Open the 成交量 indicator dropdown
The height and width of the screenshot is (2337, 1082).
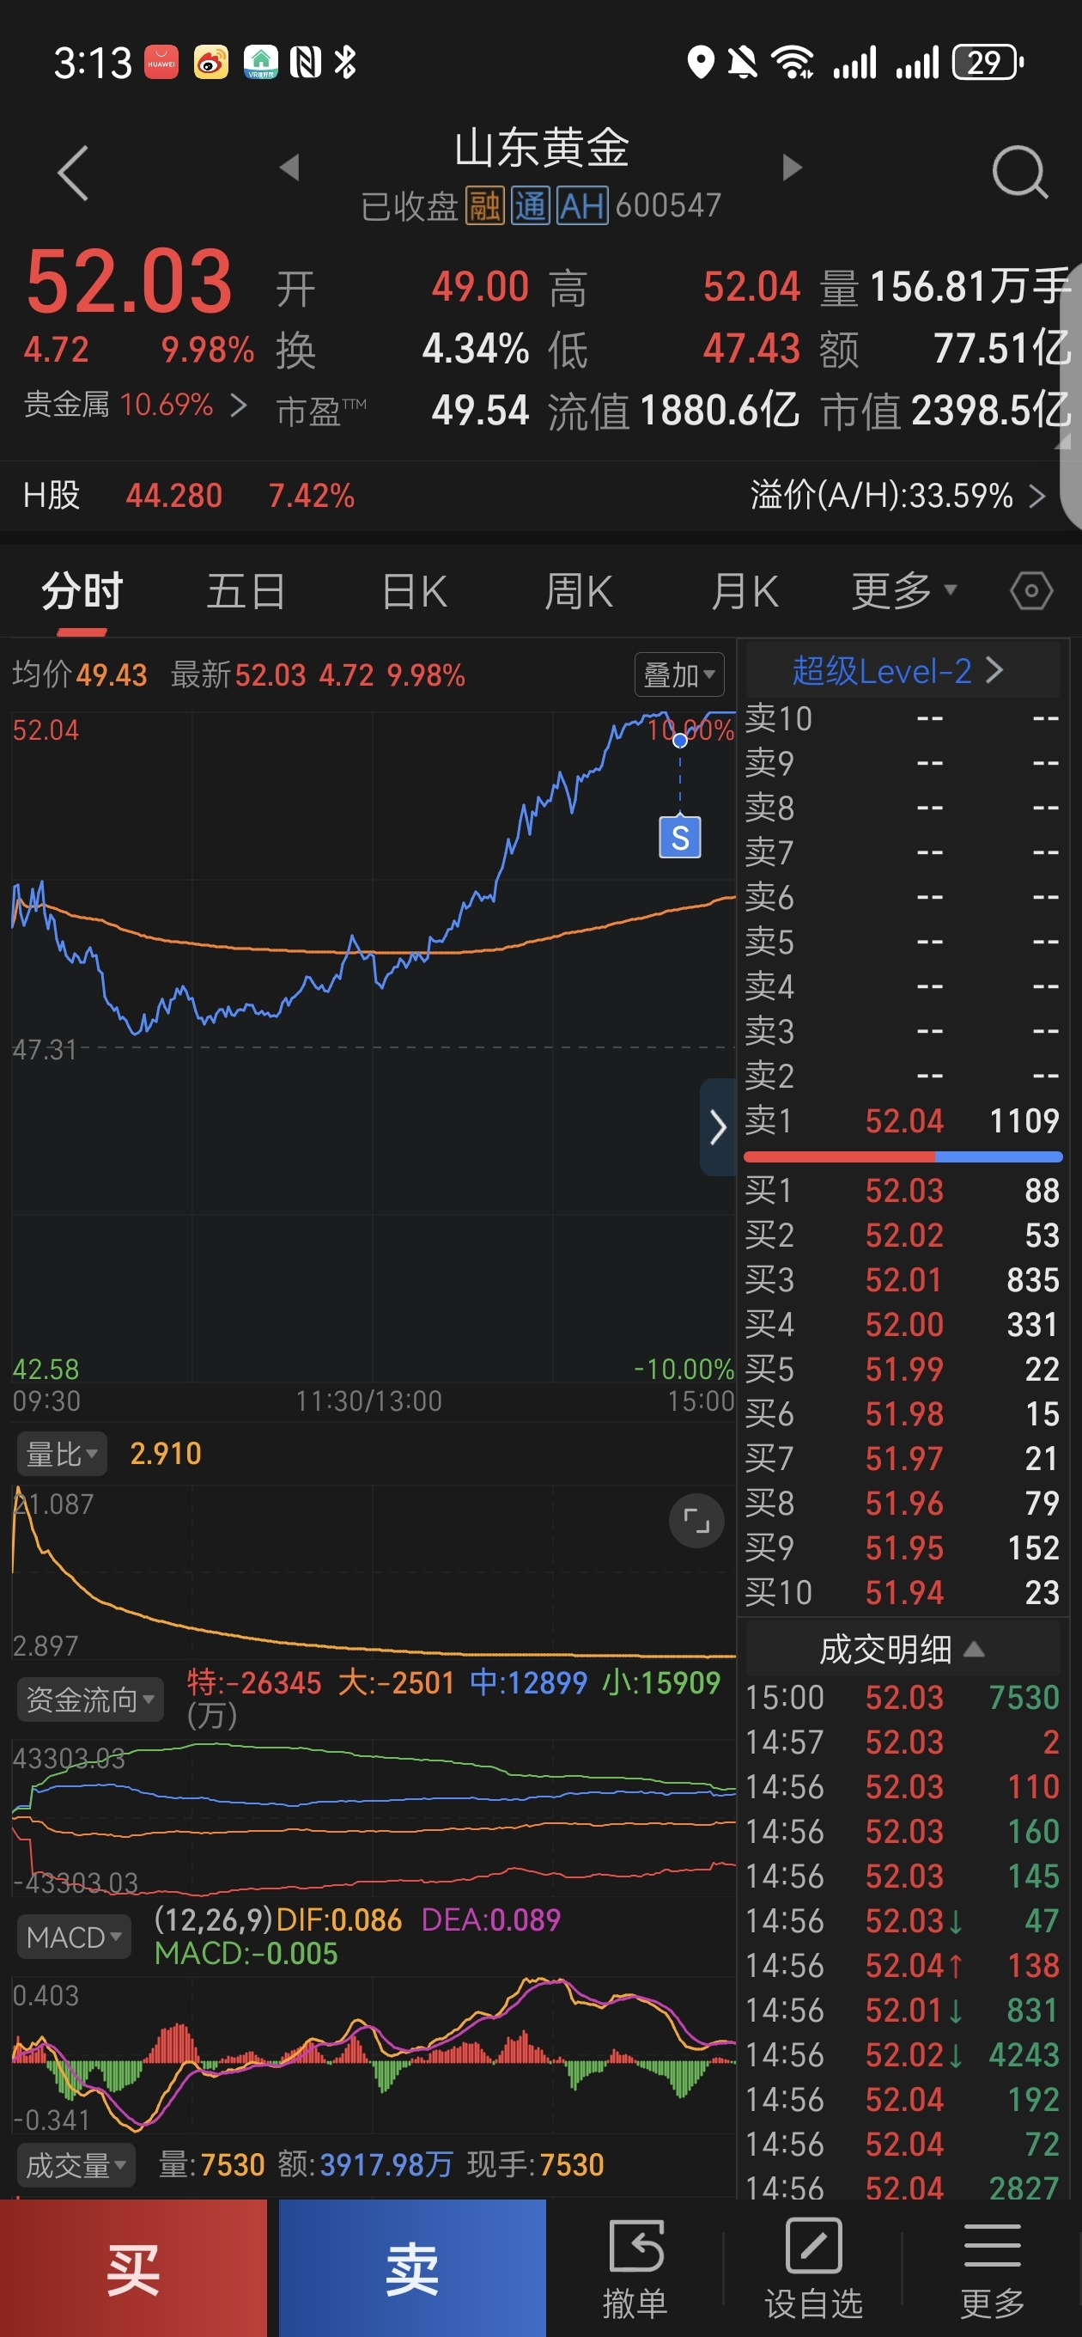click(76, 2165)
